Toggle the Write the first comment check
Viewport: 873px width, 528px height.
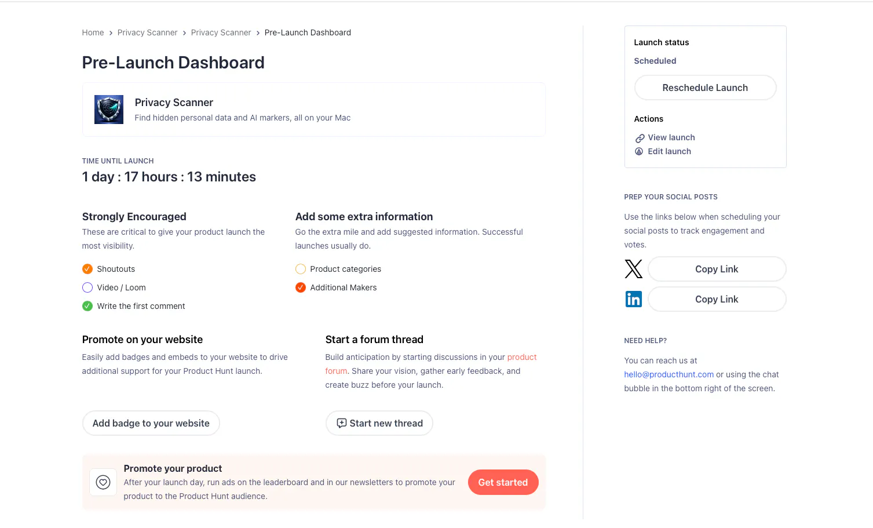87,306
